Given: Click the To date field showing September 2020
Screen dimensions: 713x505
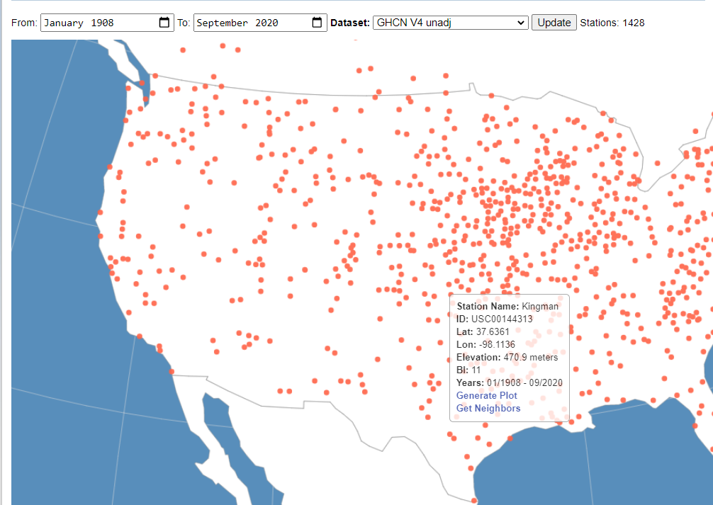Looking at the screenshot, I should [260, 23].
